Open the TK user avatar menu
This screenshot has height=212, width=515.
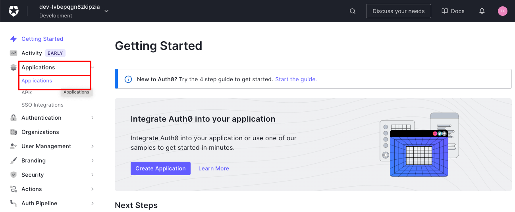pyautogui.click(x=502, y=11)
